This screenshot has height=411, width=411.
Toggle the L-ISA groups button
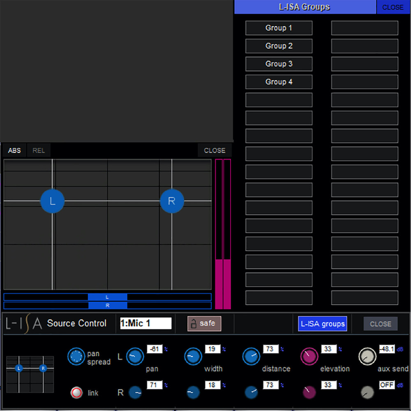(322, 324)
